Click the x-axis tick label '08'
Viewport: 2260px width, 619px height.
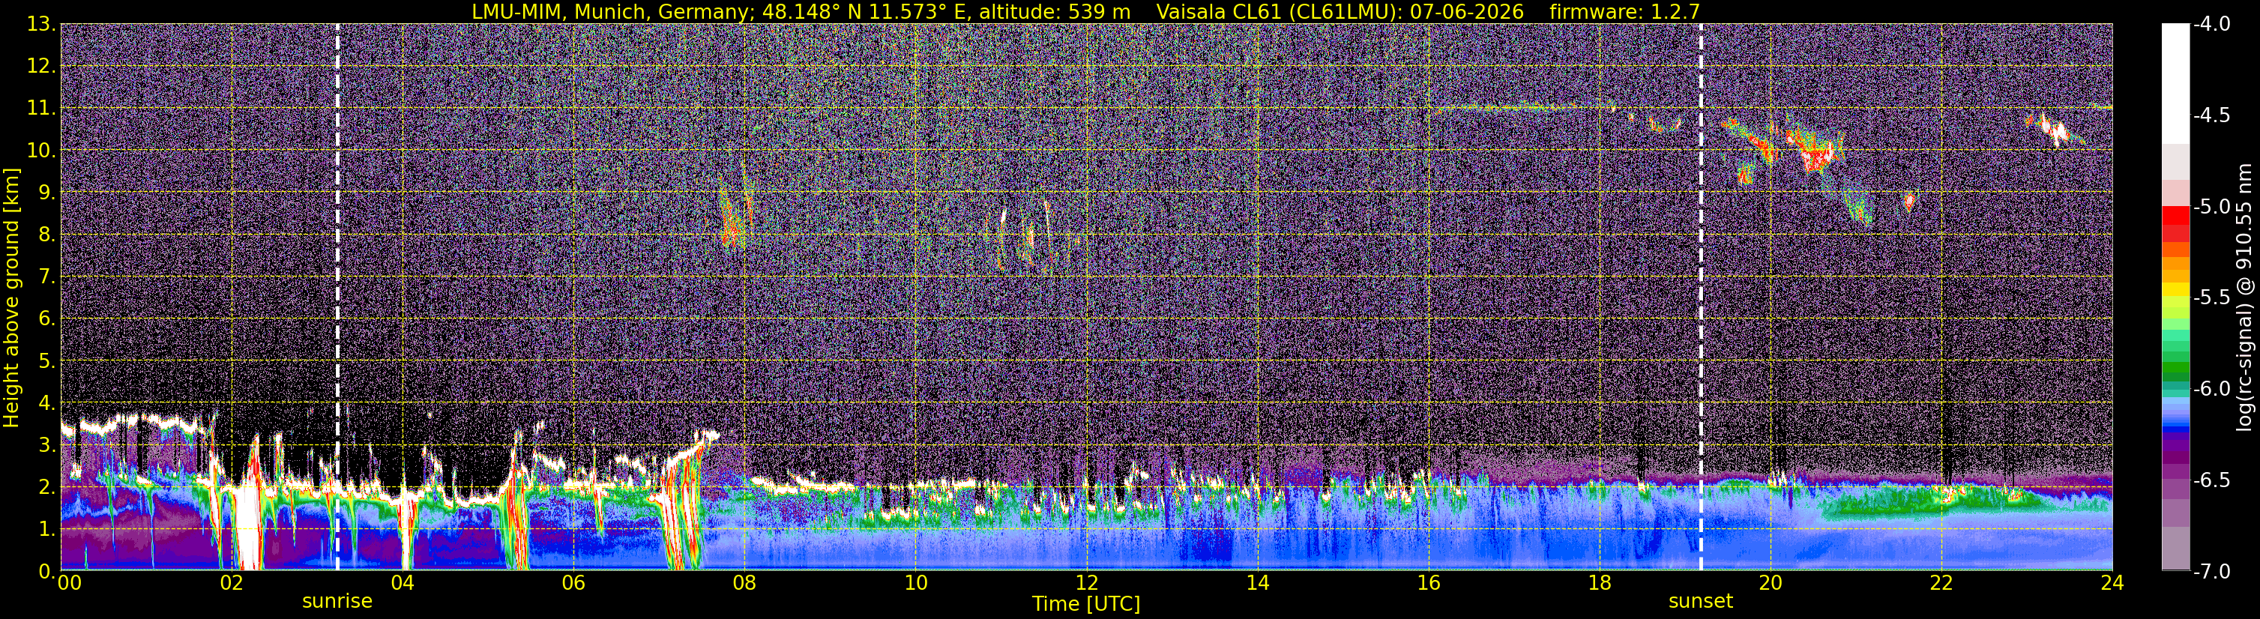pos(745,583)
